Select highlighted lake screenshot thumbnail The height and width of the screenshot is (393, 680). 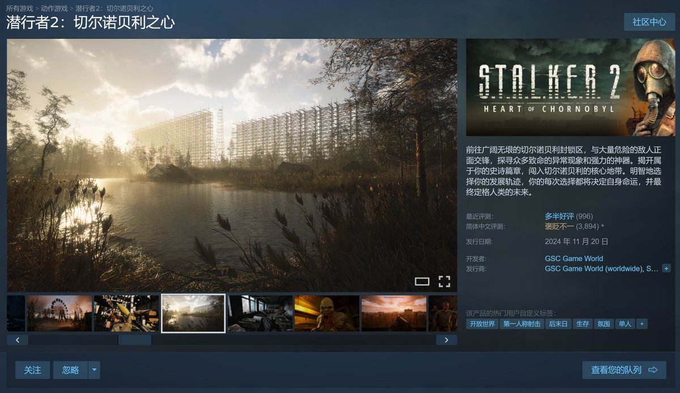coord(193,313)
